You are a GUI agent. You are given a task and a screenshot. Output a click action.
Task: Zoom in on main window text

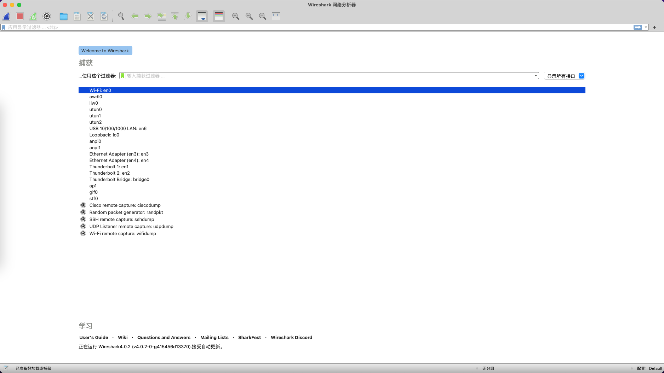point(236,16)
